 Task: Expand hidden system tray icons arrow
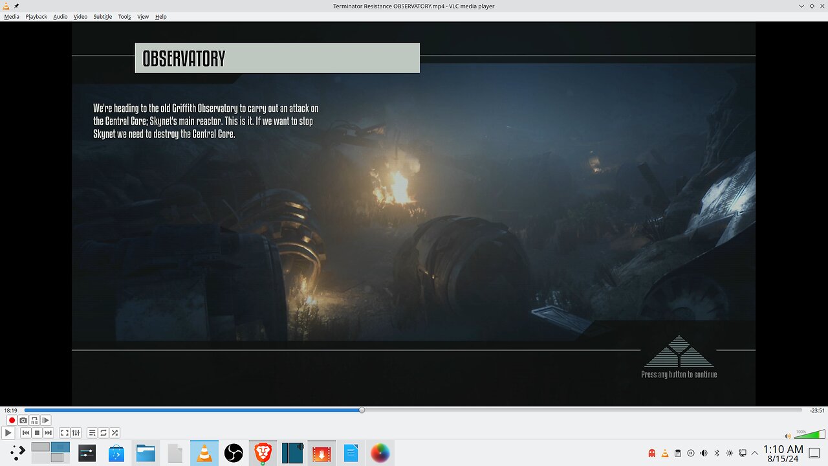[754, 453]
